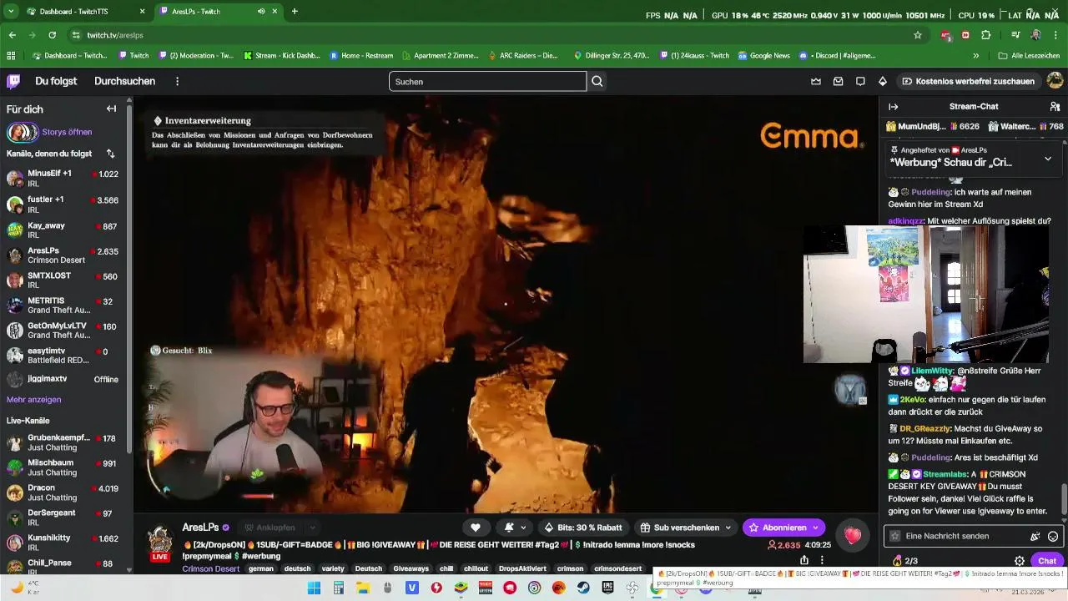Click the crimsondesert tag
This screenshot has width=1068, height=601.
tap(618, 568)
